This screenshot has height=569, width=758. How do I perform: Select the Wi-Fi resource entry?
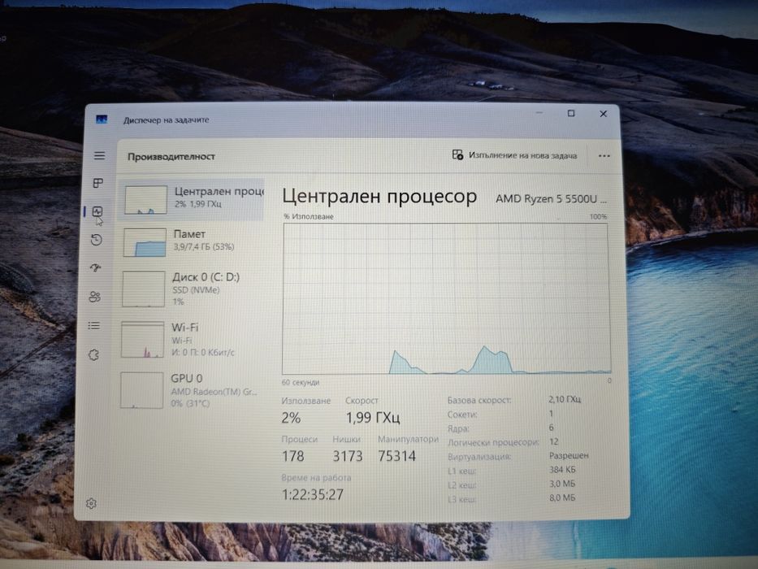189,340
